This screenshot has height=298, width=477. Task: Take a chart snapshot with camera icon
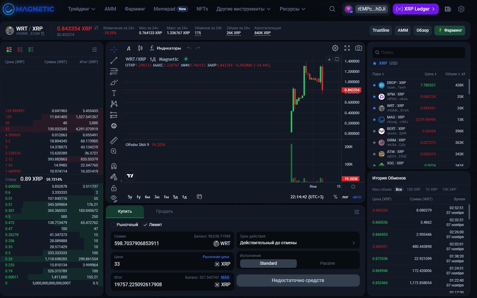(359, 48)
